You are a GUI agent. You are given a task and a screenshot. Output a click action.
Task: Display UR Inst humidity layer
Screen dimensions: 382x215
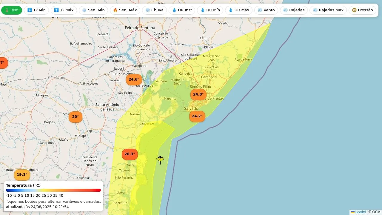[182, 10]
